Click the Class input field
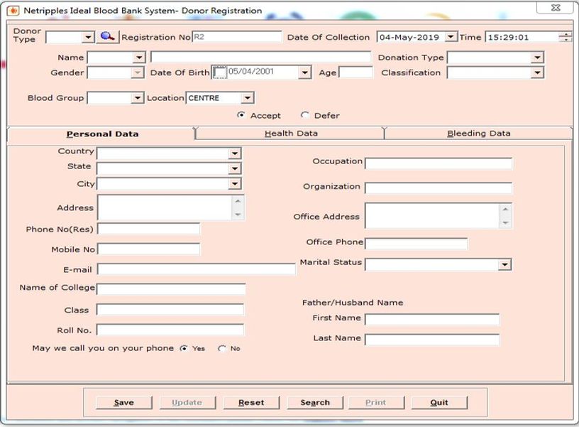579x427 pixels. (170, 310)
